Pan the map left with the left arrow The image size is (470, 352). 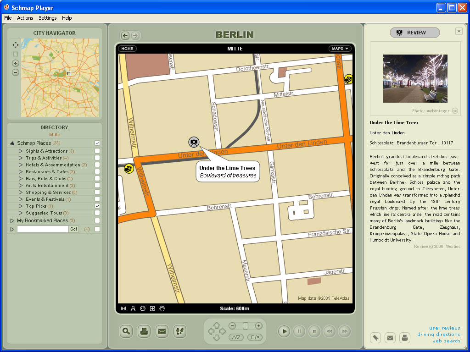(x=211, y=331)
